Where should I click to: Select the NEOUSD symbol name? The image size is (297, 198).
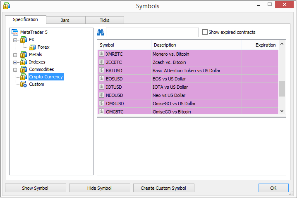tap(115, 95)
